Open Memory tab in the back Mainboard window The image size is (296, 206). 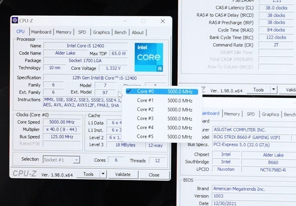[x=232, y=114]
